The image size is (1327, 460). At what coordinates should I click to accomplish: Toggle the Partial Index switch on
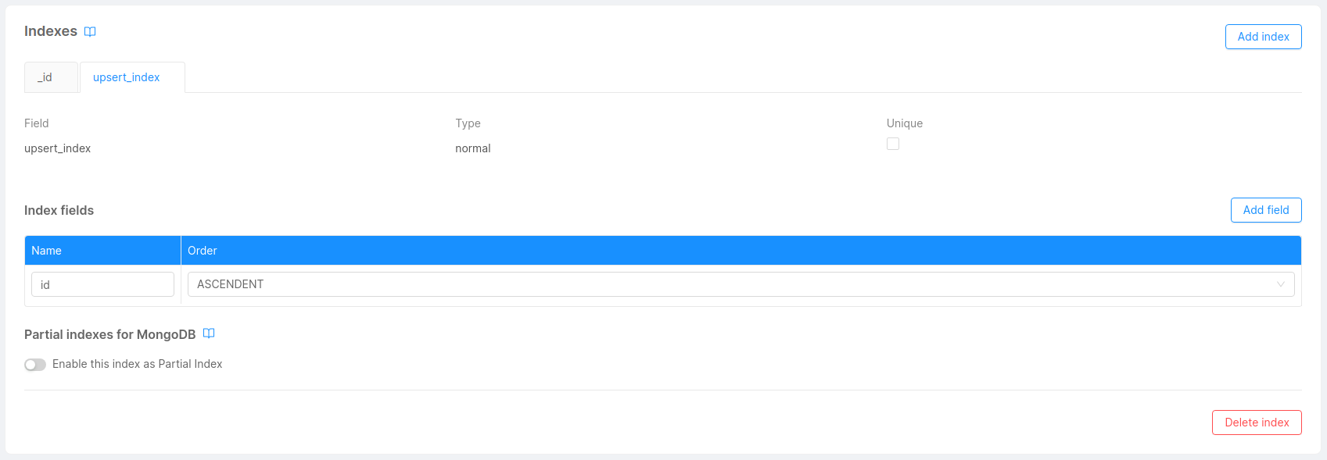(35, 365)
